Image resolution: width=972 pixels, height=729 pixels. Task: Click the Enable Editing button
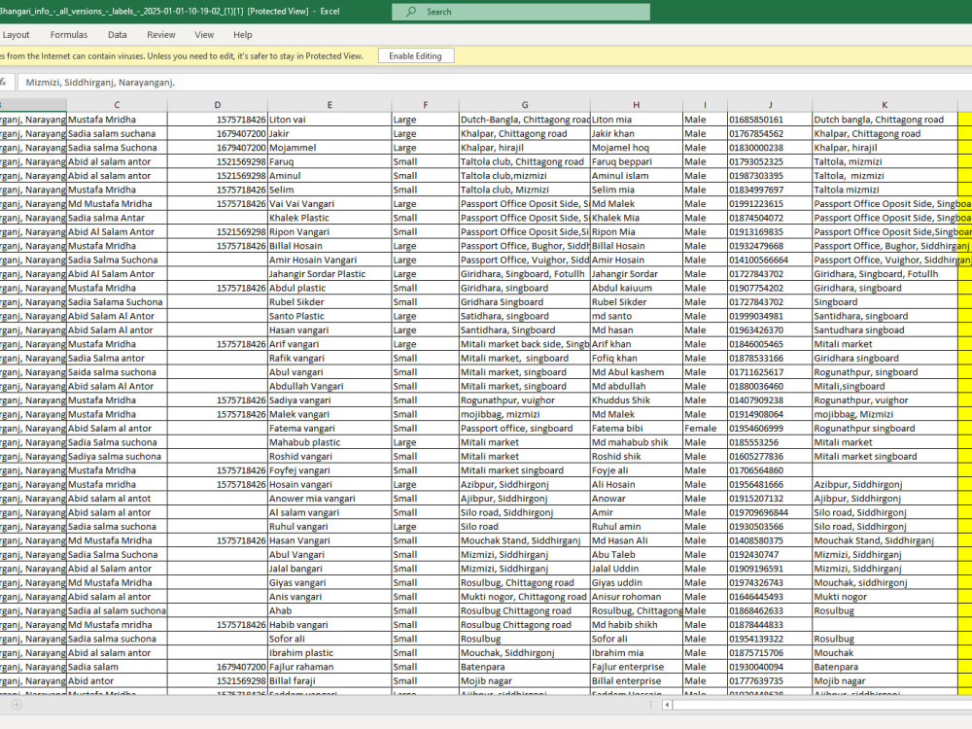pyautogui.click(x=415, y=55)
